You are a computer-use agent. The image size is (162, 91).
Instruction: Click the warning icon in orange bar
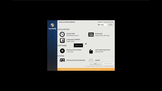(x=59, y=70)
